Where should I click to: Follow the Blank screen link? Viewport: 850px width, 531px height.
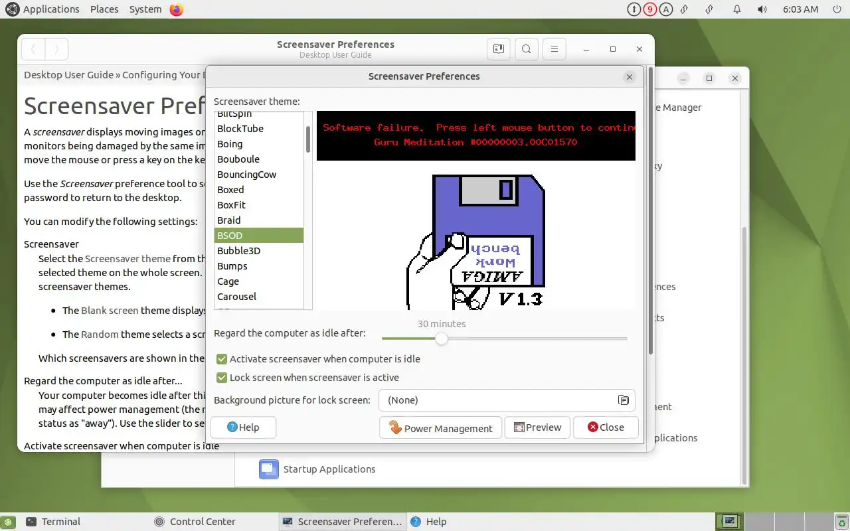tap(110, 310)
